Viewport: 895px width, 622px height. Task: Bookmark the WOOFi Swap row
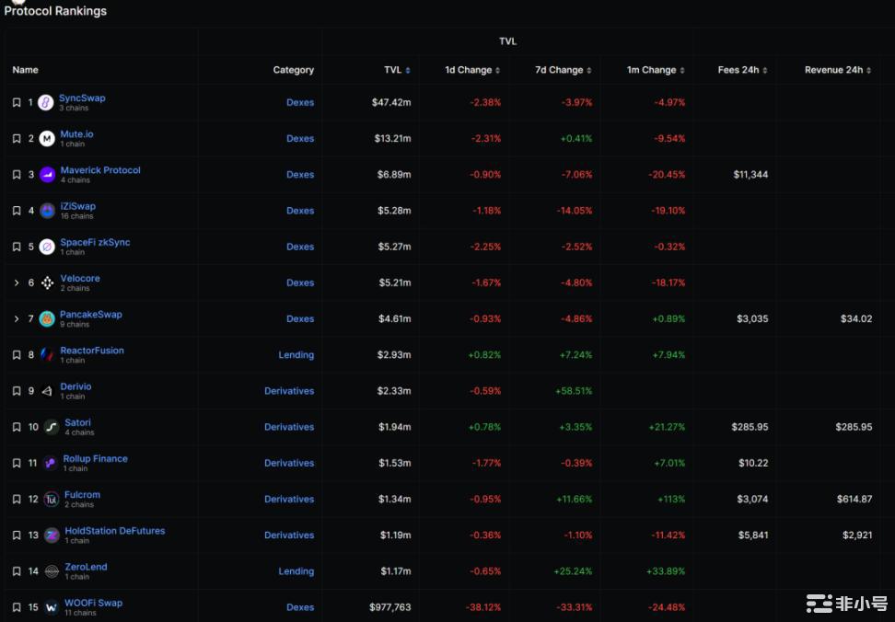(17, 607)
